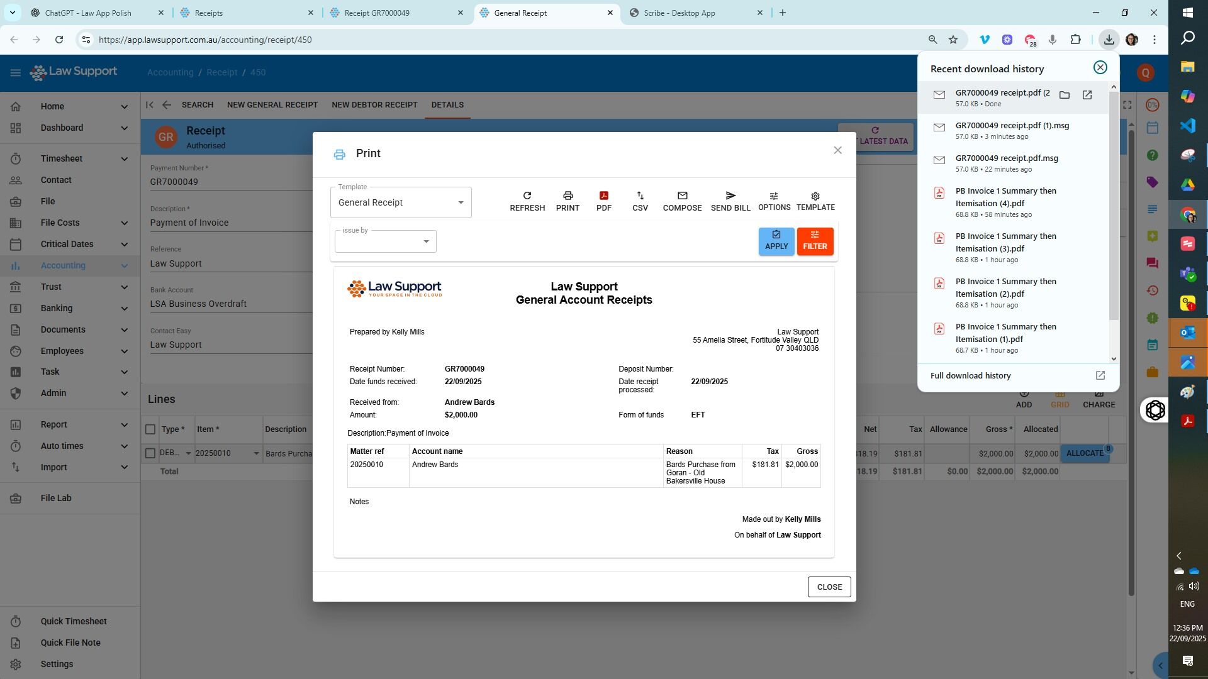Open Settings from the left sidebar
The image size is (1208, 679).
(x=57, y=664)
